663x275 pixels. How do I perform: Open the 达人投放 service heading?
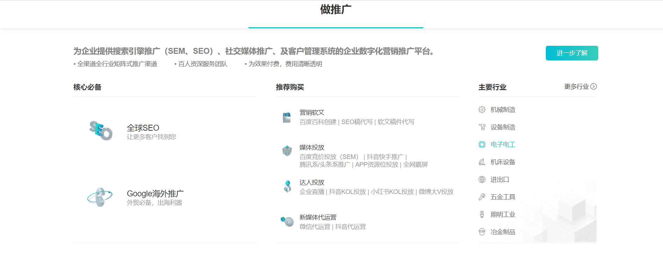pyautogui.click(x=312, y=182)
